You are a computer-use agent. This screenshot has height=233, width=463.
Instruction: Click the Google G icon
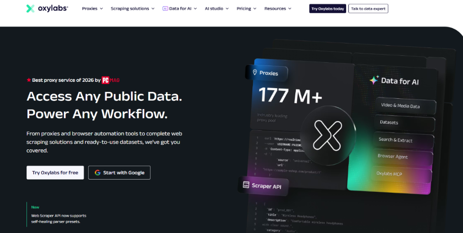pyautogui.click(x=97, y=173)
